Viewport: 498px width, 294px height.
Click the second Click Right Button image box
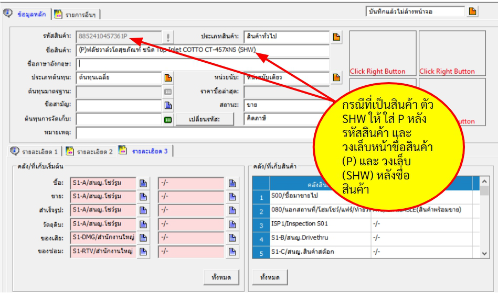click(x=452, y=53)
